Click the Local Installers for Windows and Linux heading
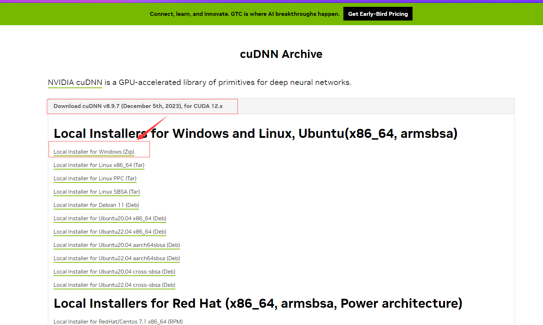The width and height of the screenshot is (543, 325). (x=255, y=134)
